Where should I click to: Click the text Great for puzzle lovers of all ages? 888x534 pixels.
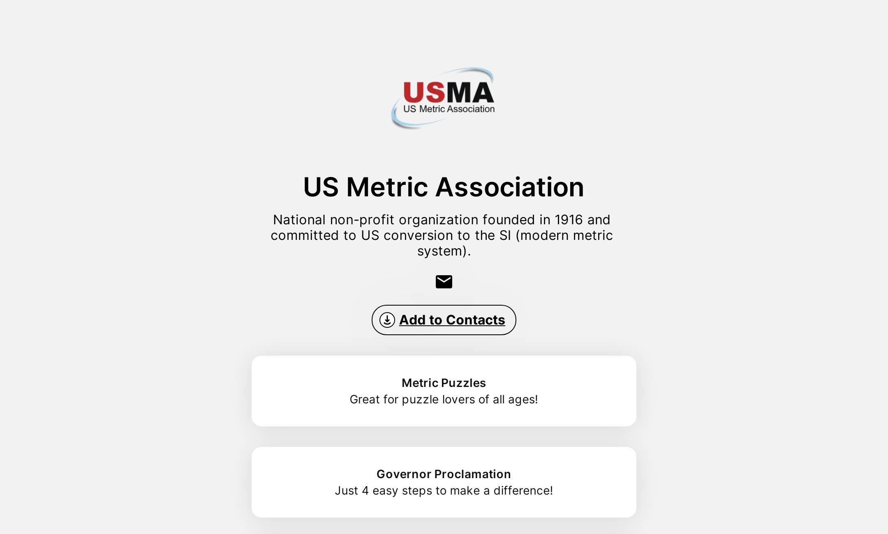pyautogui.click(x=443, y=399)
